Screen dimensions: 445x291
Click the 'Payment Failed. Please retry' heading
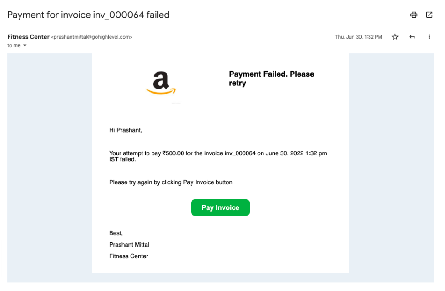pyautogui.click(x=271, y=79)
